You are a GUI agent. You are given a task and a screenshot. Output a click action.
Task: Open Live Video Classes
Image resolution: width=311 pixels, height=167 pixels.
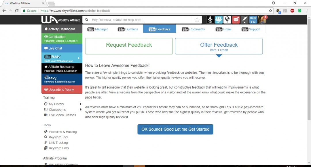(x=62, y=115)
